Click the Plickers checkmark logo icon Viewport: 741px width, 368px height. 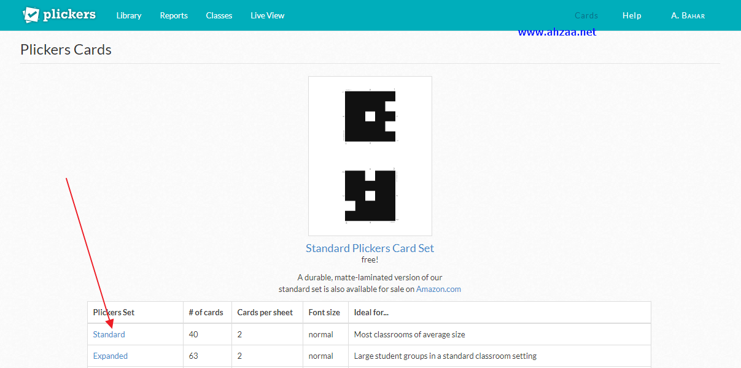[x=30, y=14]
